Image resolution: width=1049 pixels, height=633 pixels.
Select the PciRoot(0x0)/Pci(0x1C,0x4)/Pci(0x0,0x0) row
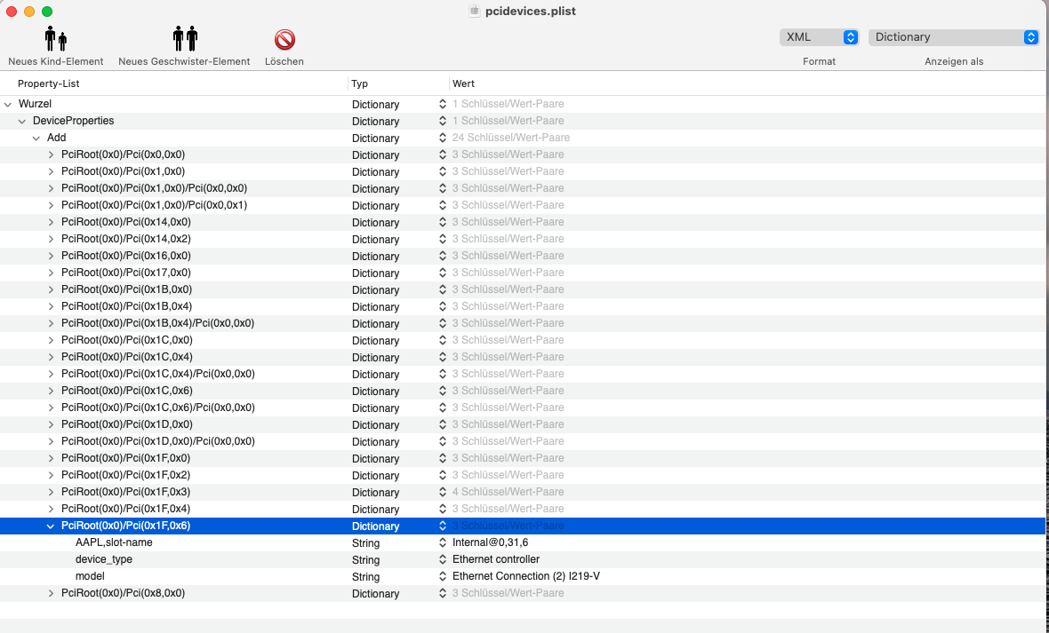pyautogui.click(x=523, y=375)
